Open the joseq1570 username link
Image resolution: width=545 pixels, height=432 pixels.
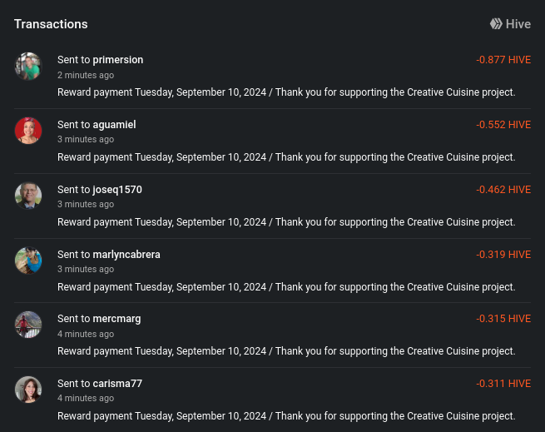pos(117,190)
